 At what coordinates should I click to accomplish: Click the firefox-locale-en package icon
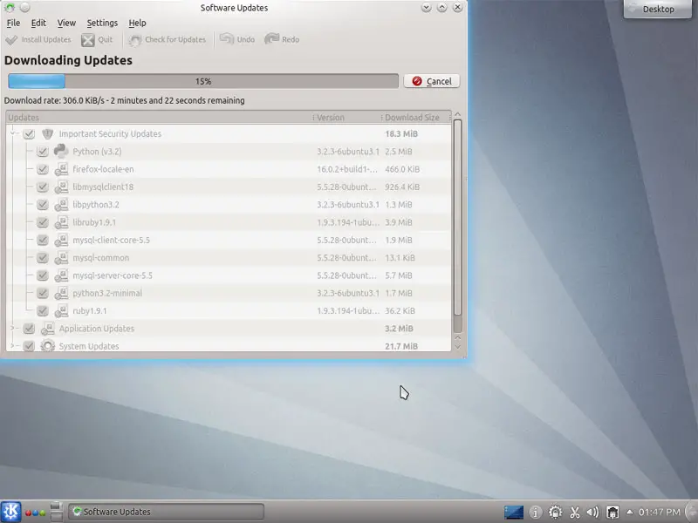61,169
